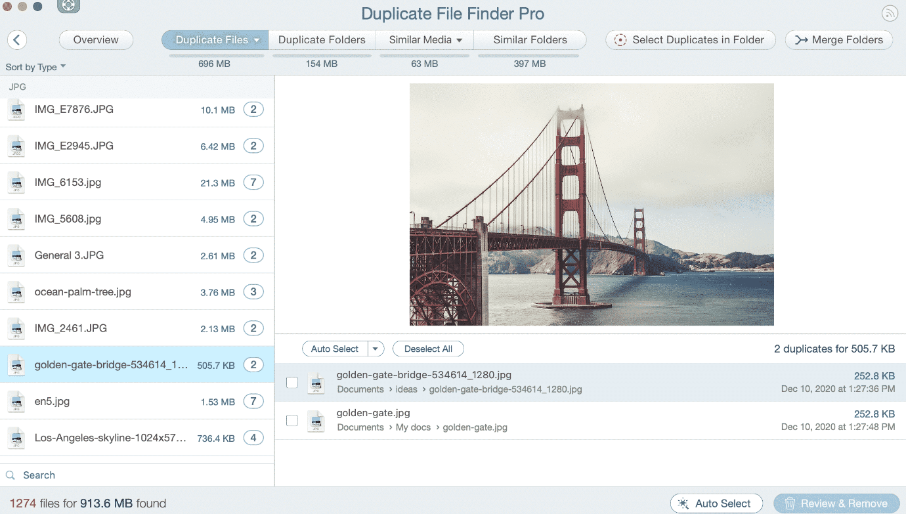The image size is (906, 514).
Task: Open the Sort by Type dropdown
Action: click(35, 67)
